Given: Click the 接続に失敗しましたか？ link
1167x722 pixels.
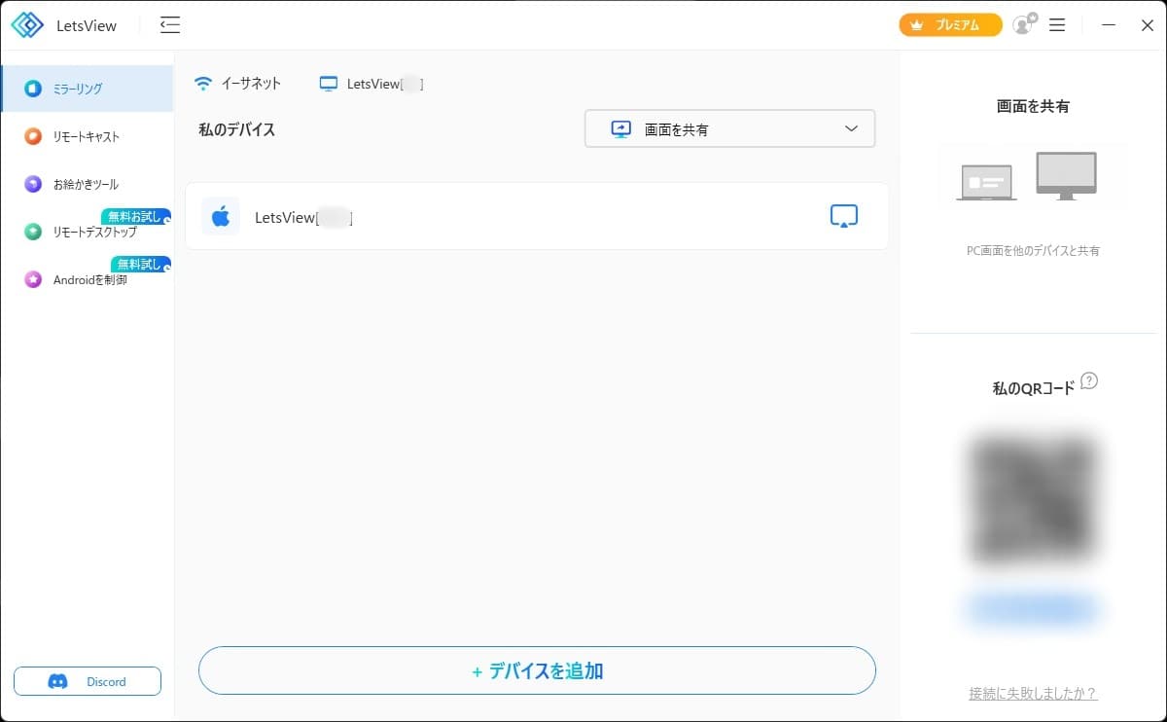Looking at the screenshot, I should click(1031, 694).
